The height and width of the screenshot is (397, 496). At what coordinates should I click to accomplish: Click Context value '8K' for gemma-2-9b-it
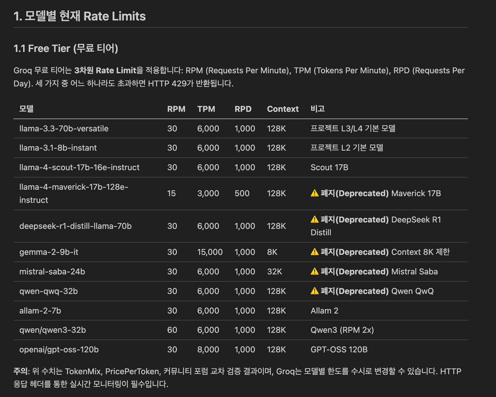tap(272, 252)
